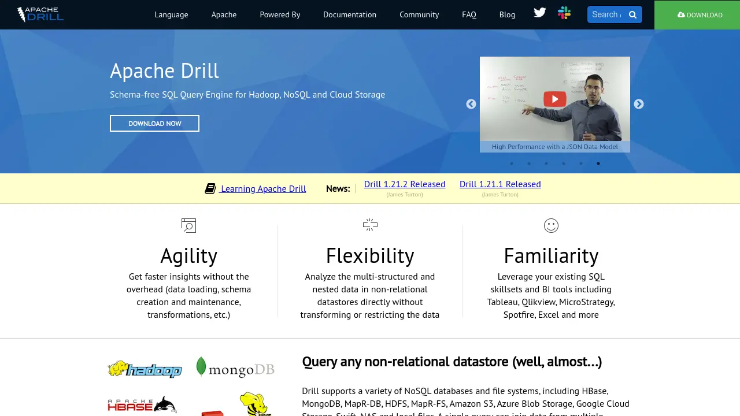Viewport: 740px width, 416px height.
Task: Go to the FAQ page
Action: point(469,14)
